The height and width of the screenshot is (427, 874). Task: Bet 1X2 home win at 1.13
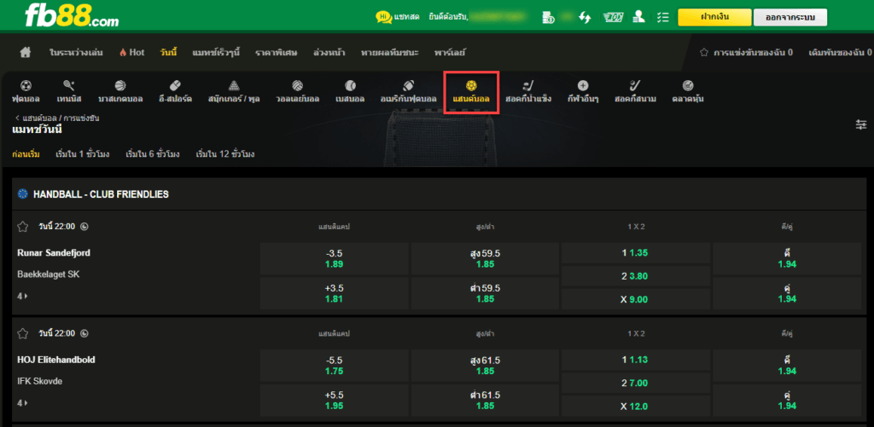point(635,360)
